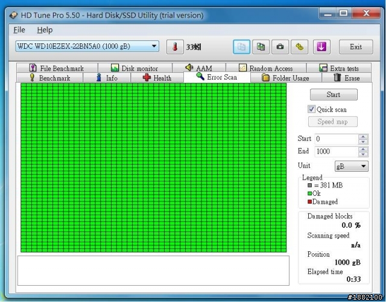Switch to the Benchmark tab
This screenshot has width=386, height=302.
[50, 78]
